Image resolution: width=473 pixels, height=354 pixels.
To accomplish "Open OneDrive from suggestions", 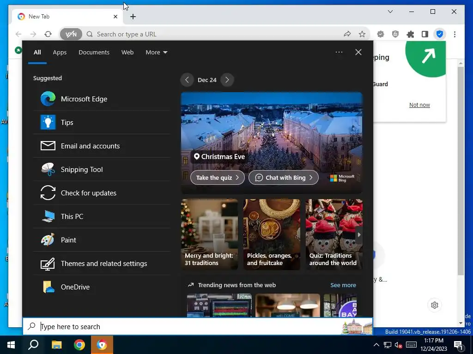I will tap(102, 287).
